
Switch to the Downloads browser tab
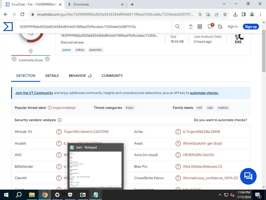(95, 4)
